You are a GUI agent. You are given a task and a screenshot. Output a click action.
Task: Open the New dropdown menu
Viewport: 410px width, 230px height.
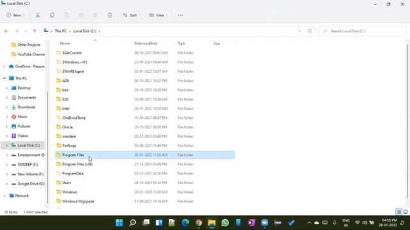click(x=15, y=15)
